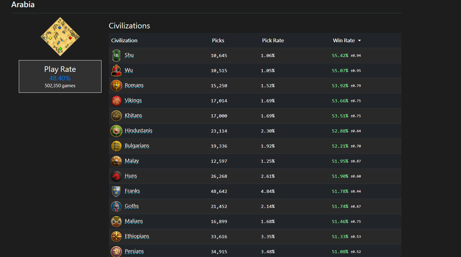The height and width of the screenshot is (257, 461).
Task: Click the Vikings civilization emblem
Action: [x=116, y=101]
